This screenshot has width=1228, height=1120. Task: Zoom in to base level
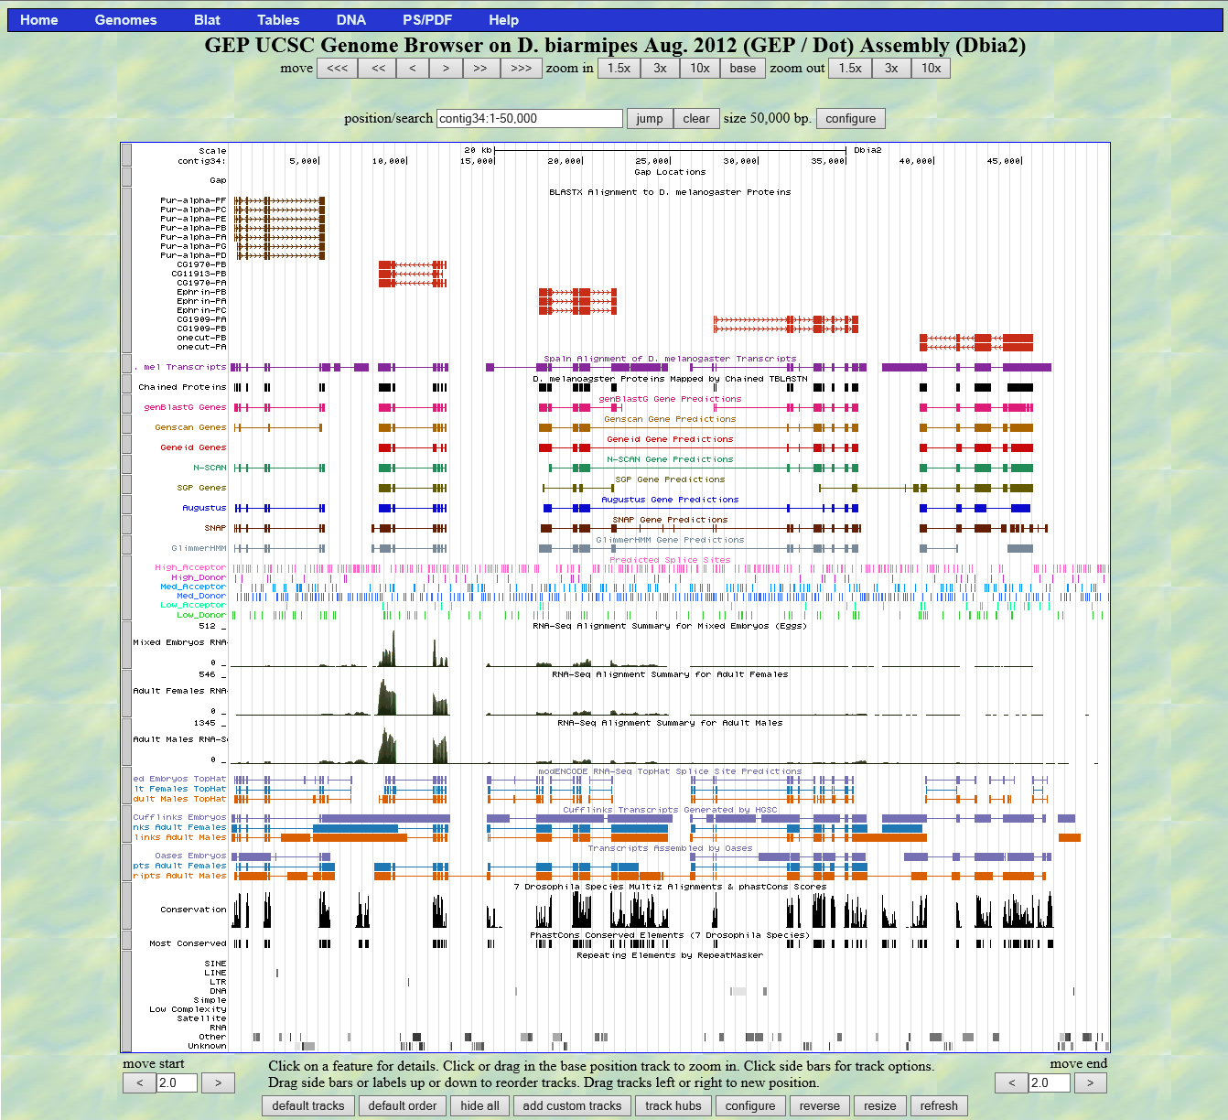(x=743, y=68)
